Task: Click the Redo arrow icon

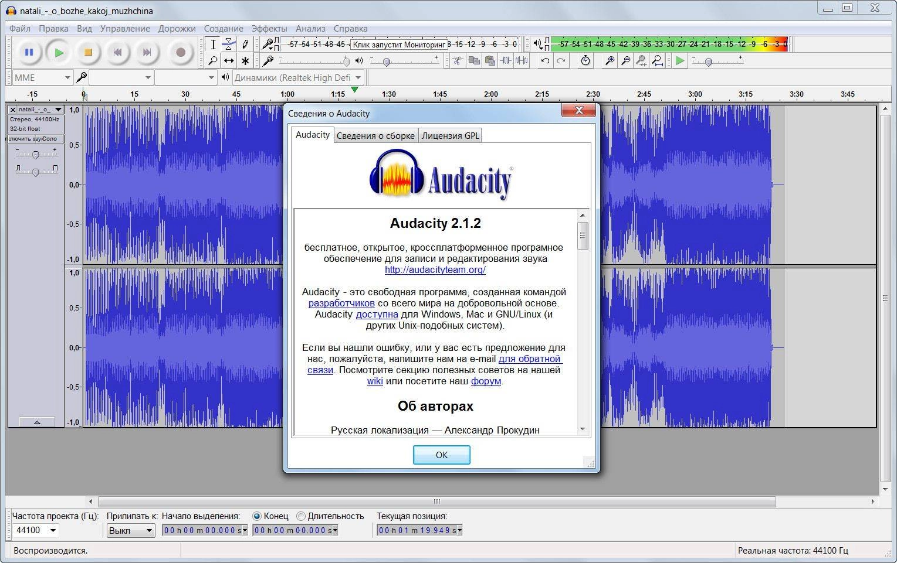Action: click(x=561, y=60)
